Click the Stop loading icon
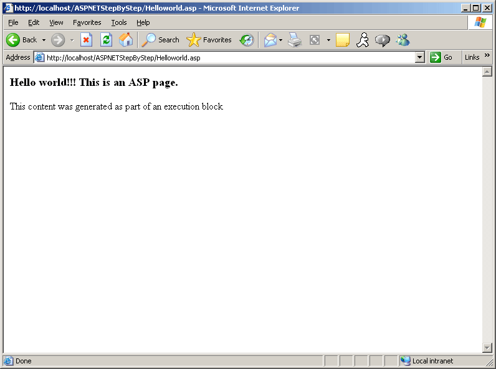Image resolution: width=496 pixels, height=369 pixels. tap(86, 40)
